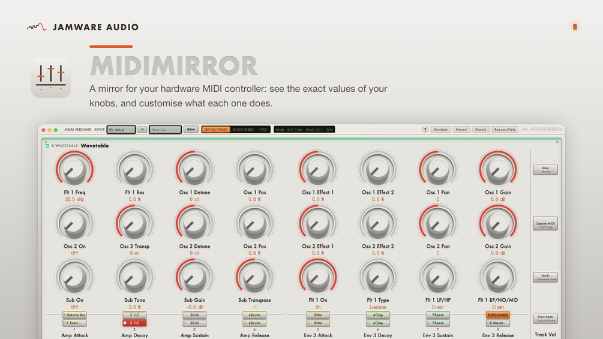Click the Osc 2 Detune knob

[194, 223]
